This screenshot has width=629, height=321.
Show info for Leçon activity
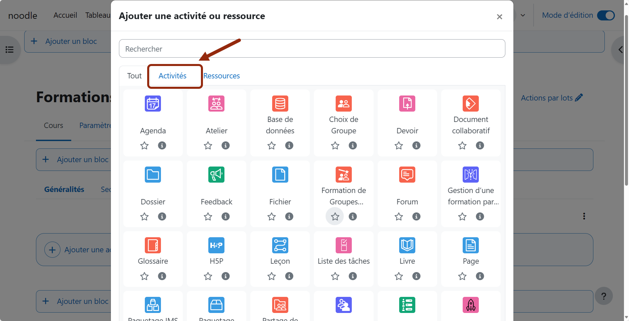[289, 276]
